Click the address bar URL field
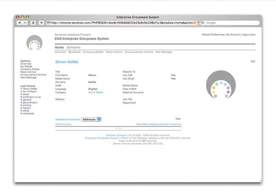This screenshot has height=196, width=276. 122,23
